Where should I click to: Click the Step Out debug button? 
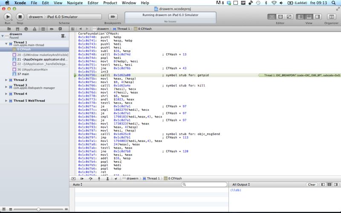[107, 178]
